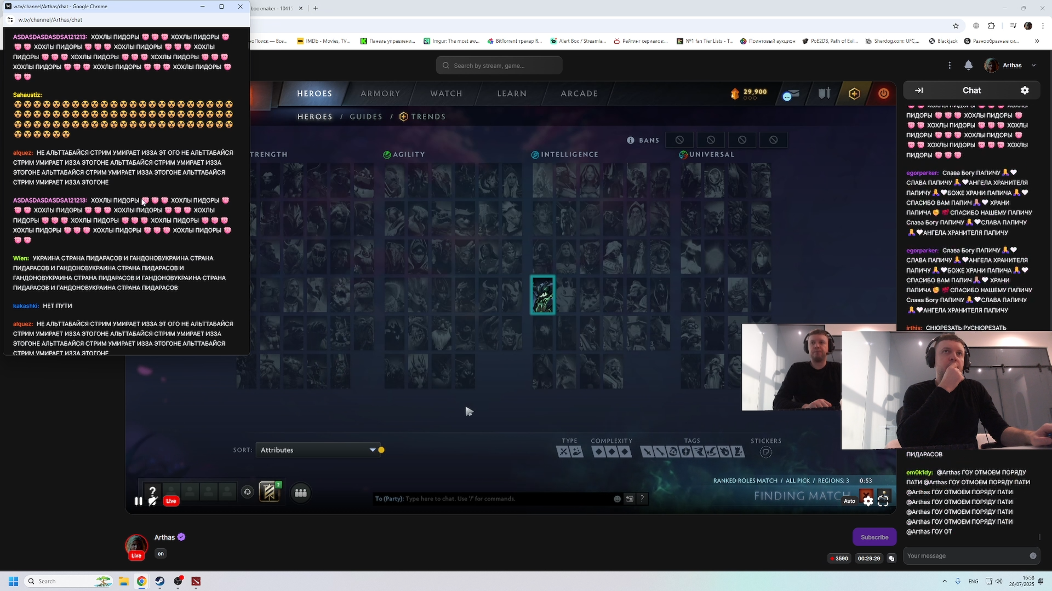Open emoticon picker in party chat bar
The height and width of the screenshot is (591, 1052).
pyautogui.click(x=617, y=499)
